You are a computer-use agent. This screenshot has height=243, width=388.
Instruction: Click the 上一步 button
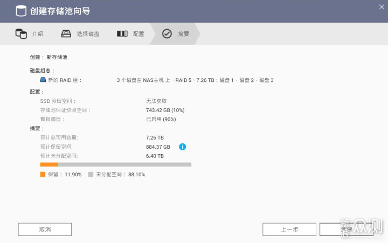pyautogui.click(x=289, y=230)
